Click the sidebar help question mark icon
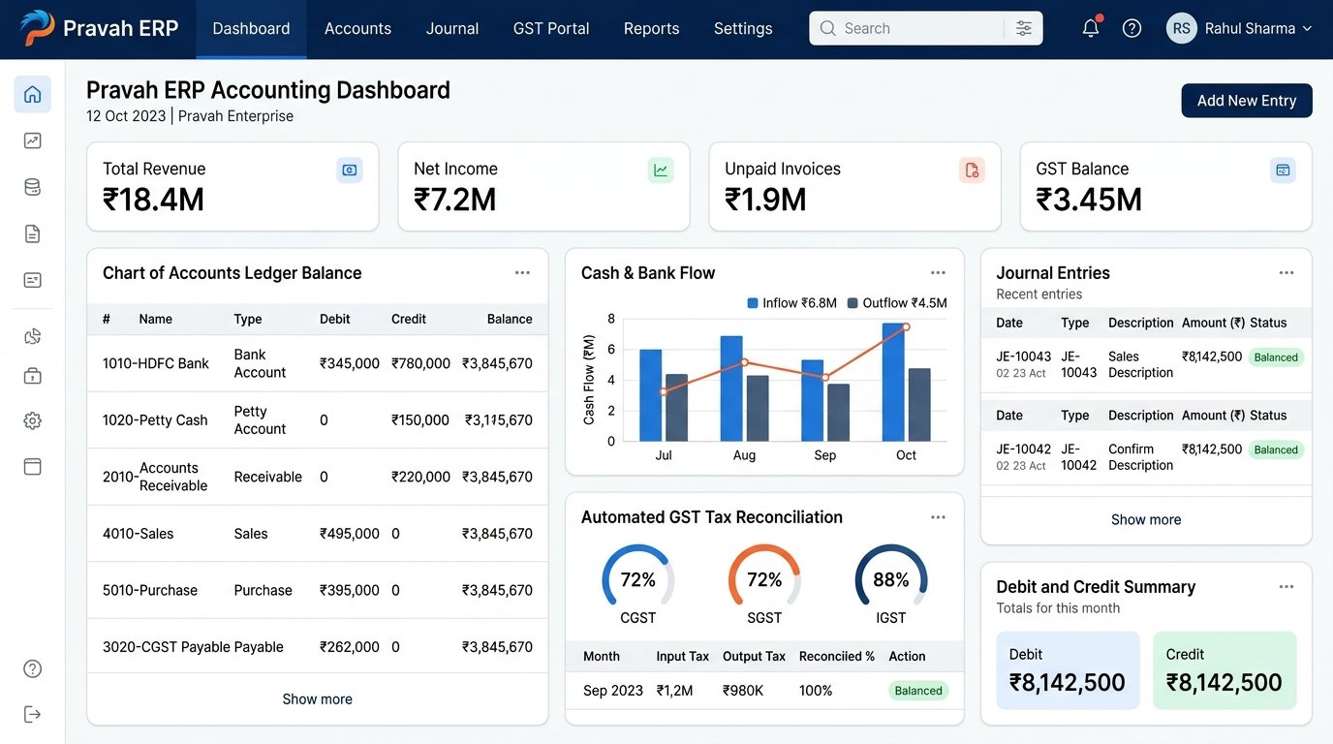The image size is (1333, 744). pos(33,668)
